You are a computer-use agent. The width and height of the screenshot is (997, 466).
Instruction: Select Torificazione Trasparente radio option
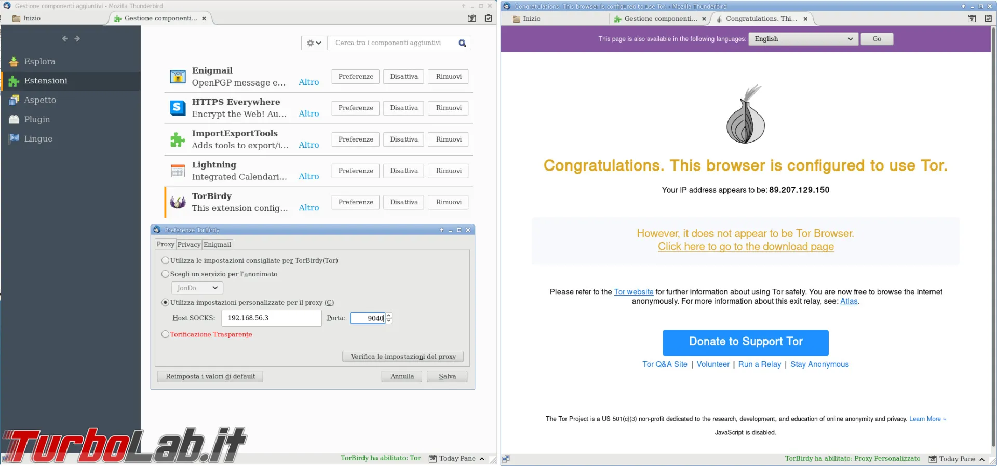click(x=166, y=335)
